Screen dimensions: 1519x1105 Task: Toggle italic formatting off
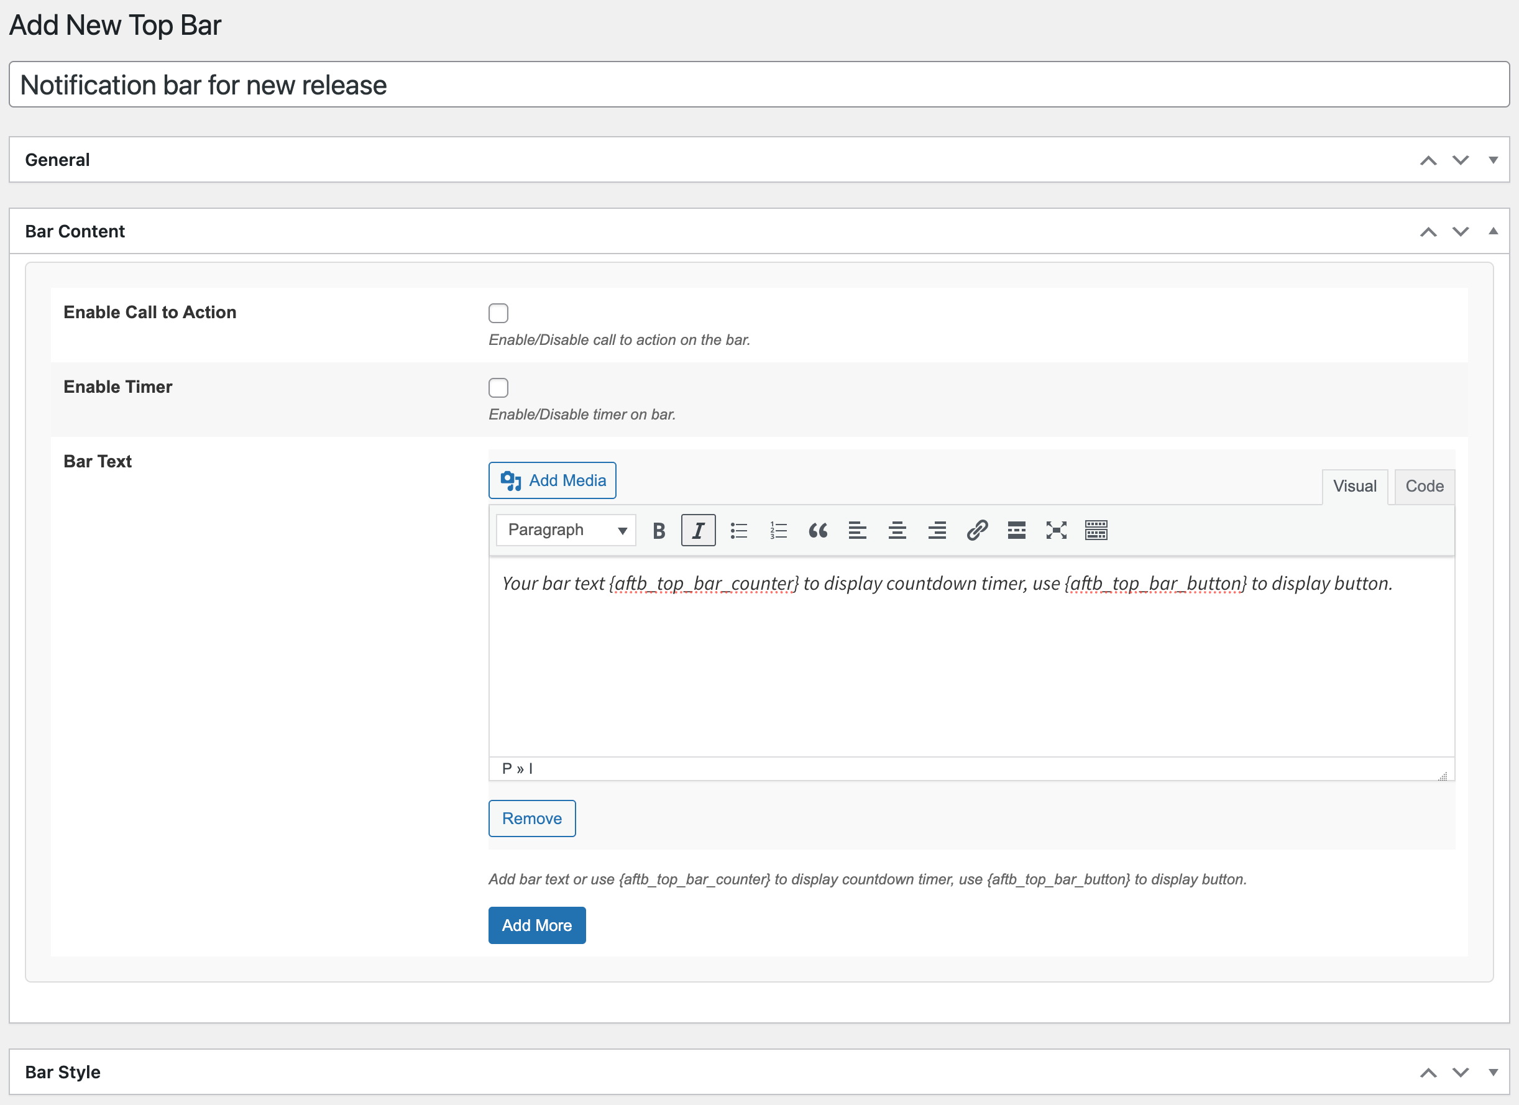pos(698,530)
